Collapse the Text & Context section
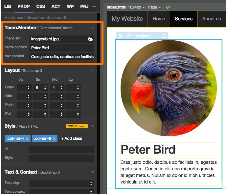 [93, 172]
